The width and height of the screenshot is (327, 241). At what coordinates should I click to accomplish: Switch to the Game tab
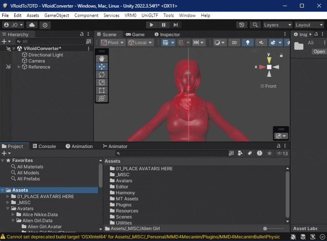135,34
